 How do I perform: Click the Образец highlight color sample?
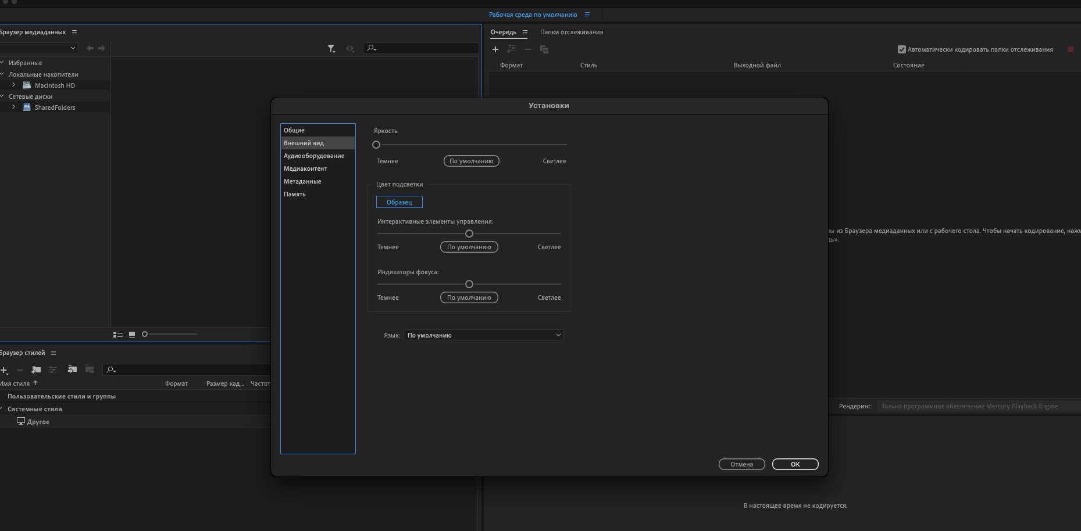399,202
